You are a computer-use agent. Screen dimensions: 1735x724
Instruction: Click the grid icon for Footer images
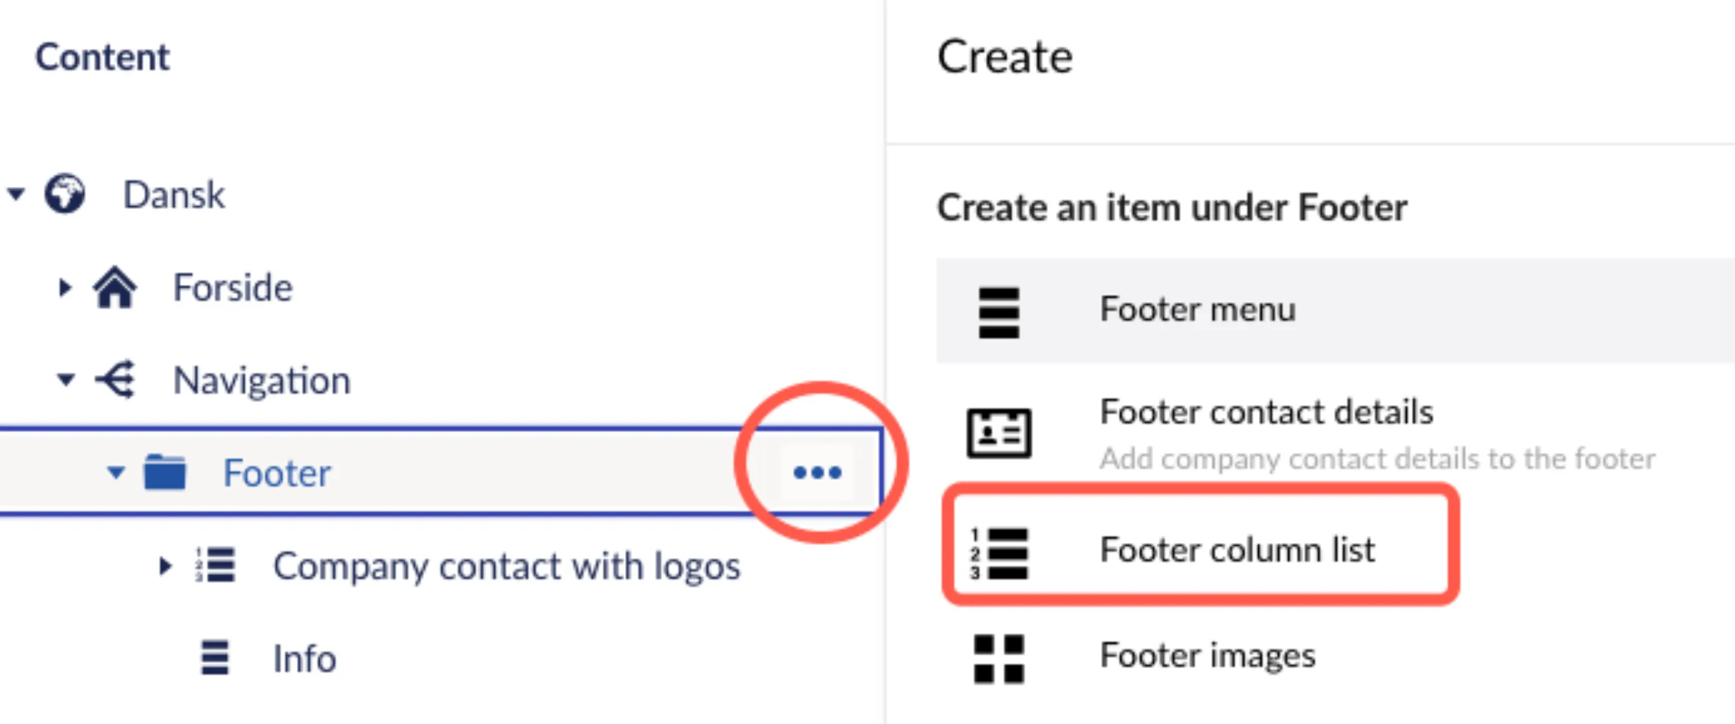pyautogui.click(x=999, y=659)
